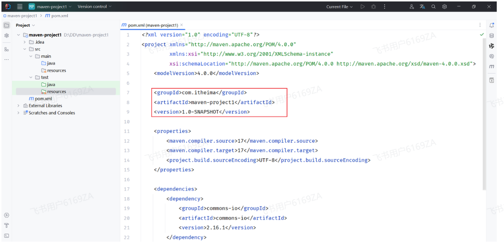
Task: Expand External Libraries in project tree
Action: pos(19,106)
